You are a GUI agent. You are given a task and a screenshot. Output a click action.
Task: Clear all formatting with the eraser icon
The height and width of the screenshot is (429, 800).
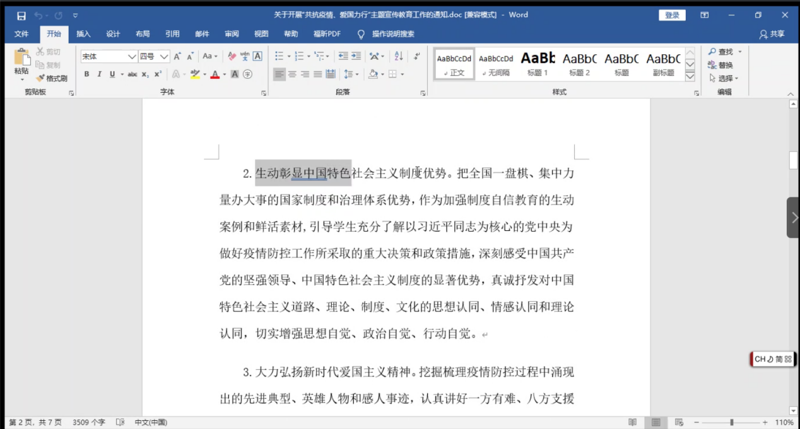[232, 56]
